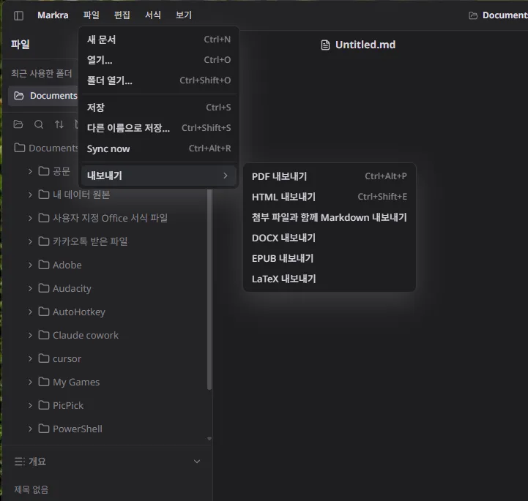Open the 보기 menu
Screen dimensions: 528x501
pos(184,15)
